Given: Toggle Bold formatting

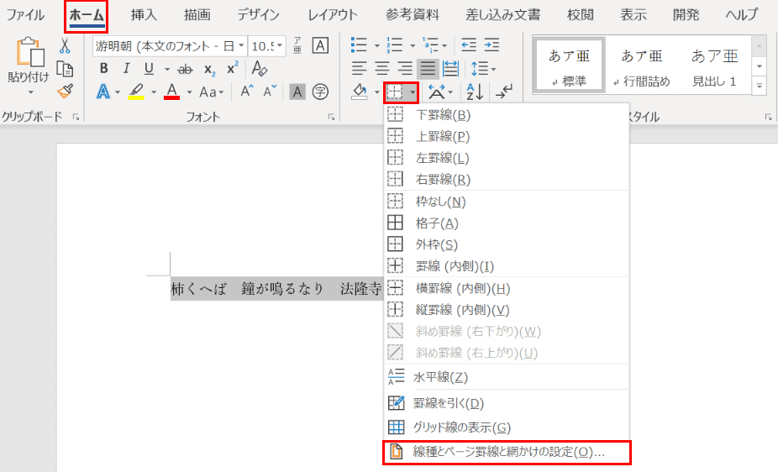Looking at the screenshot, I should point(103,68).
